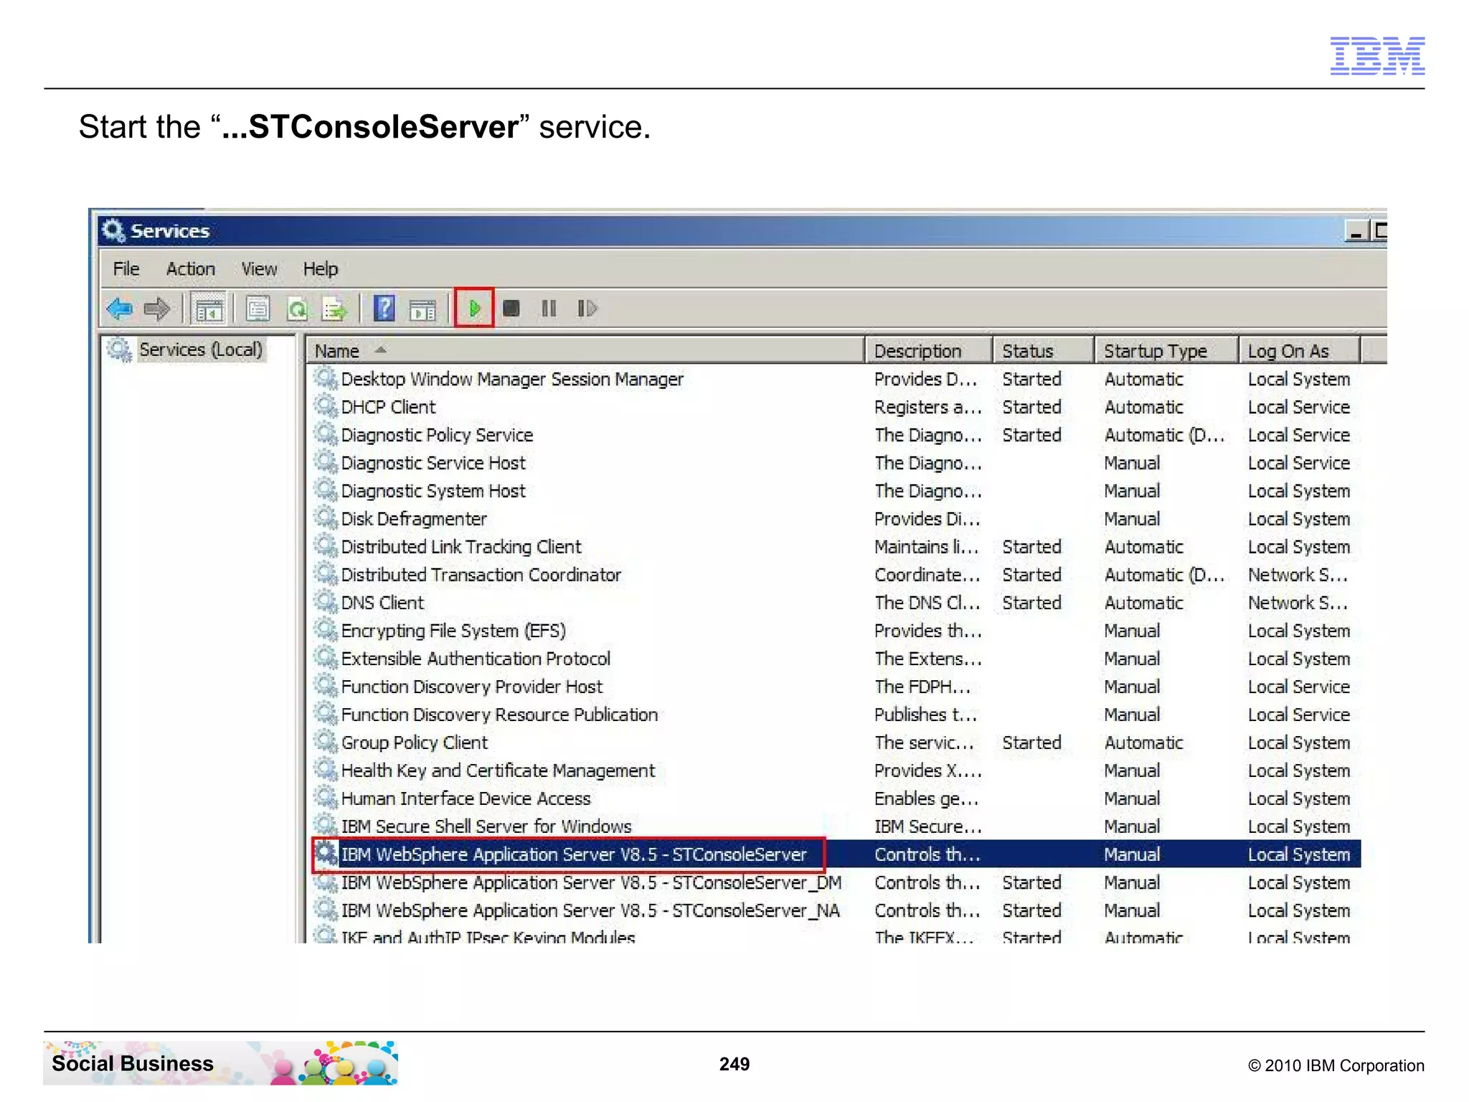
Task: Select Distributed Transaction Coordinator service
Action: point(836,575)
